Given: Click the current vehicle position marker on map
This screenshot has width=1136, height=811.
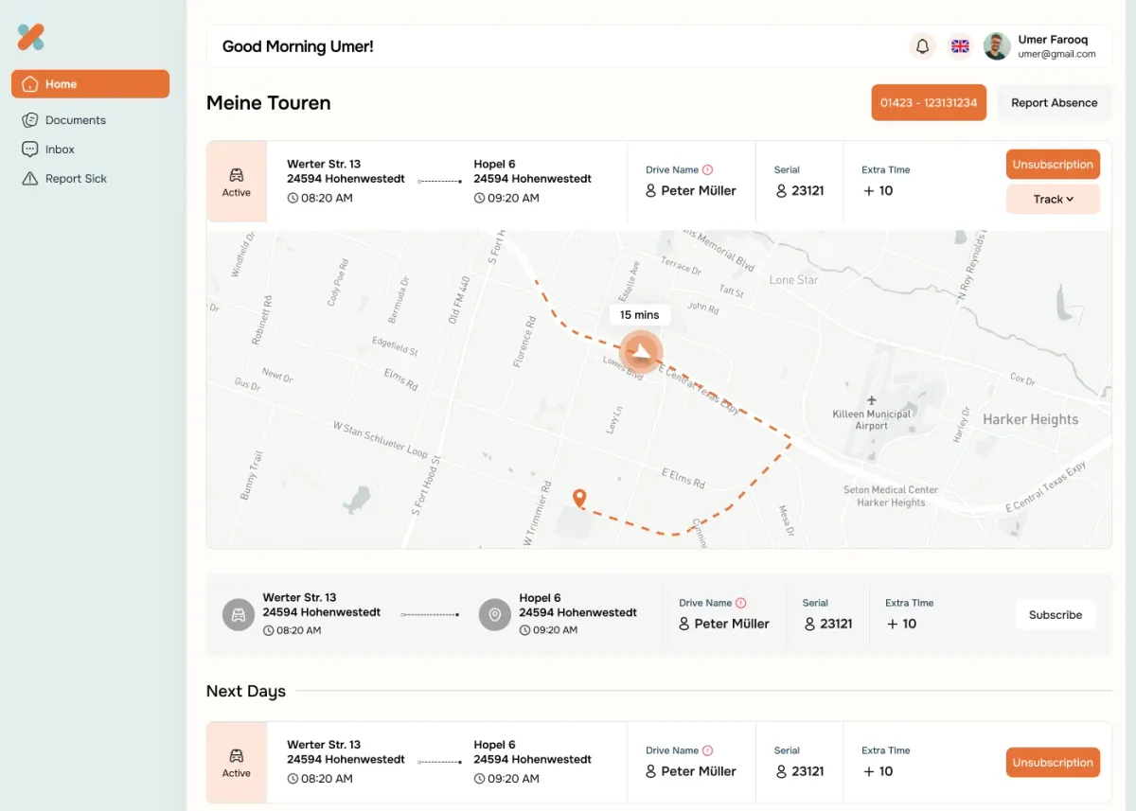Looking at the screenshot, I should coord(642,352).
